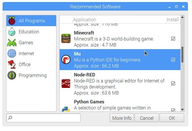Image resolution: width=192 pixels, height=131 pixels.
Task: Select the raspberry All Programs icon
Action: click(12, 21)
